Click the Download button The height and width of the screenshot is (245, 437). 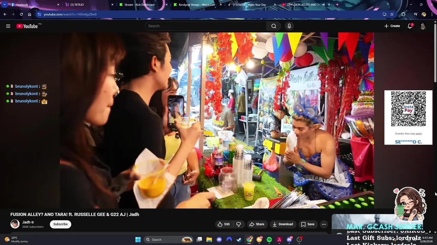(x=283, y=224)
